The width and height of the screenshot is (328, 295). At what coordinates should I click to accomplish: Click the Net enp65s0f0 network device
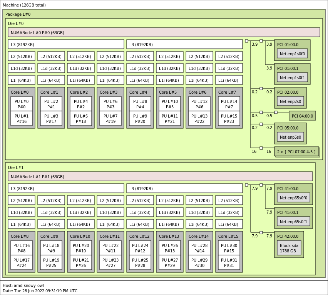tap(293, 198)
